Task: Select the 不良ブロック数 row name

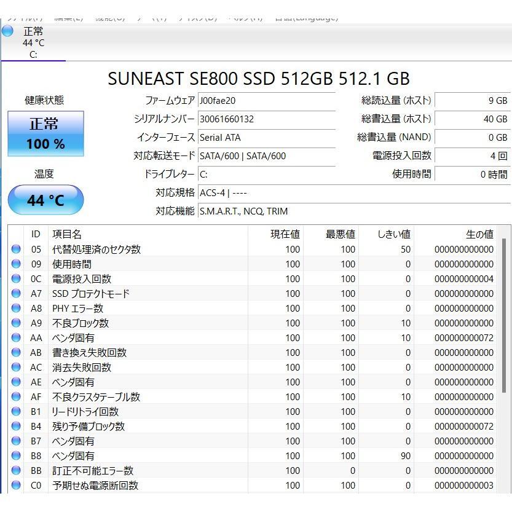Action: [x=81, y=323]
